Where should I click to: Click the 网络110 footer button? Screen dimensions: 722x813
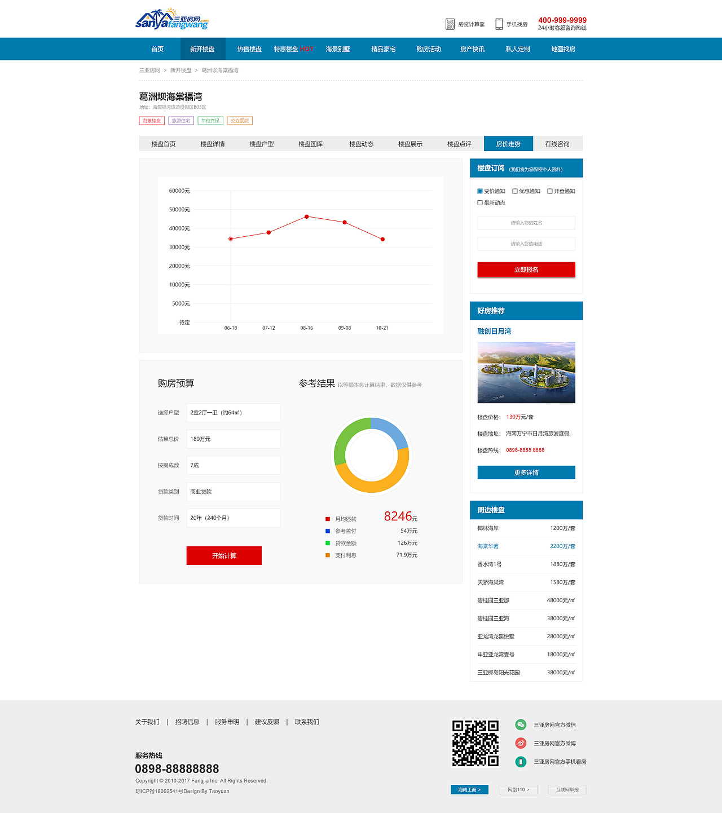518,789
